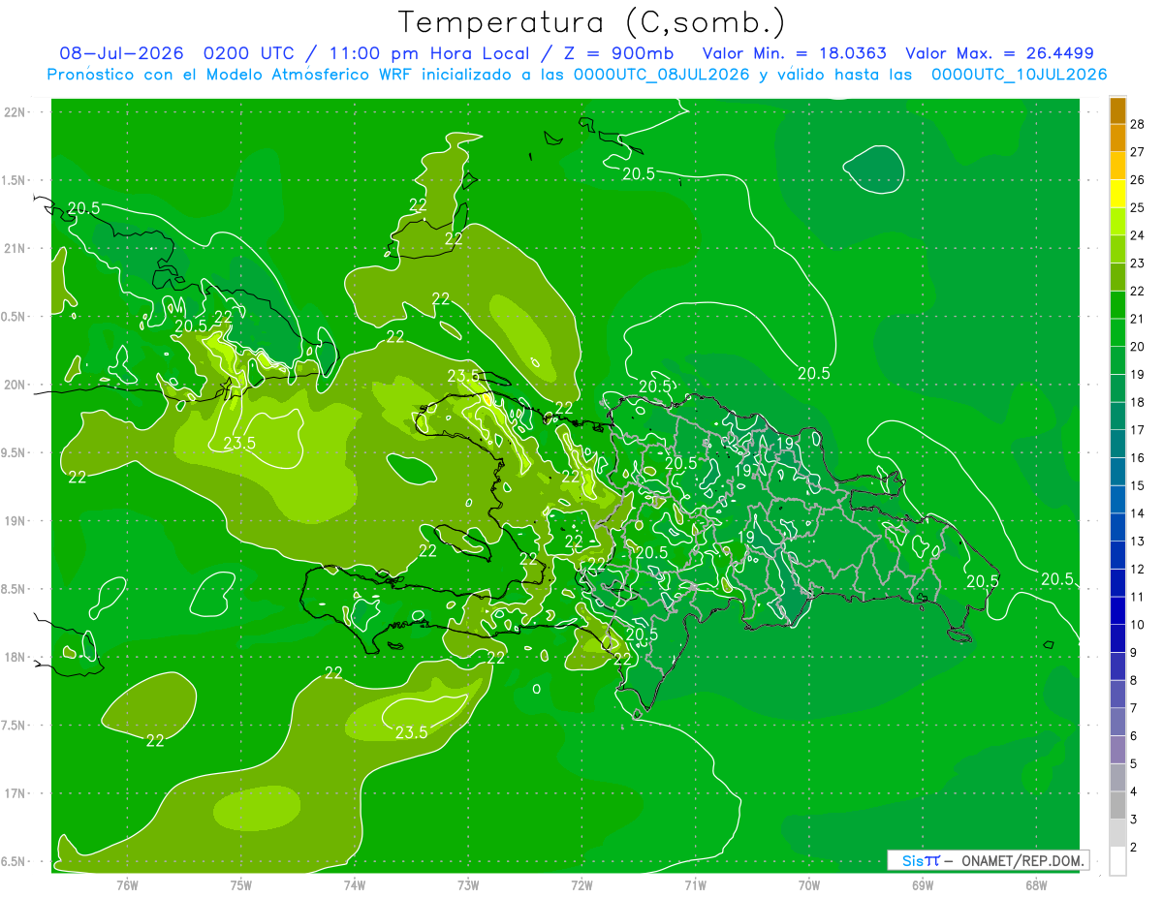Screen dimensions: 1163x898
Task: Click "Modelo Atmosferico WRF" in forecast subtitle
Action: pyautogui.click(x=308, y=75)
